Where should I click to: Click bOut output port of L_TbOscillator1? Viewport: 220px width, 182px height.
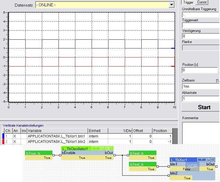point(115,156)
